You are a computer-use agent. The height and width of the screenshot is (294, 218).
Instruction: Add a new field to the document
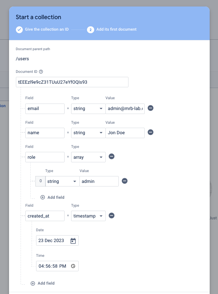coord(43,283)
